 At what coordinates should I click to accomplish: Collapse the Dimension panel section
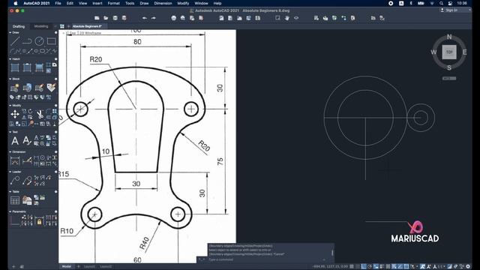pyautogui.click(x=10, y=151)
